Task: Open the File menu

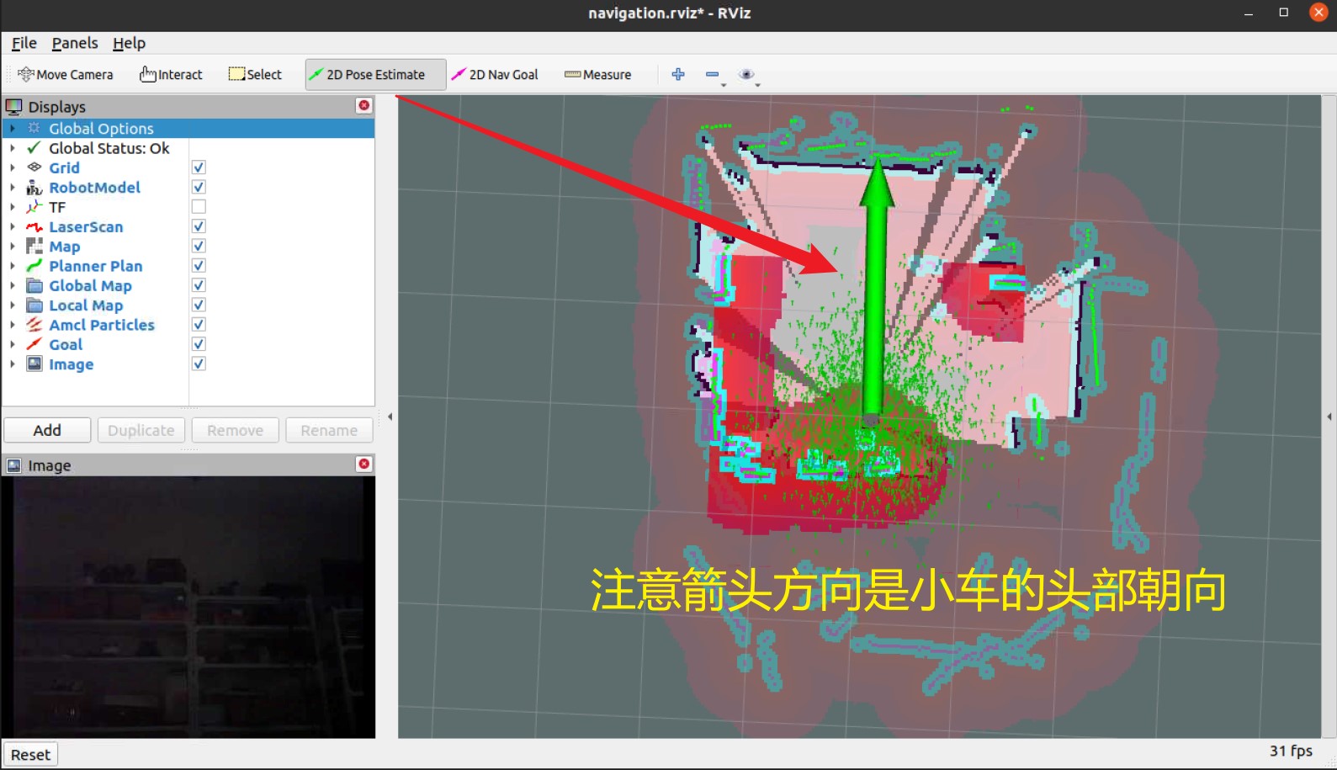Action: [x=24, y=43]
